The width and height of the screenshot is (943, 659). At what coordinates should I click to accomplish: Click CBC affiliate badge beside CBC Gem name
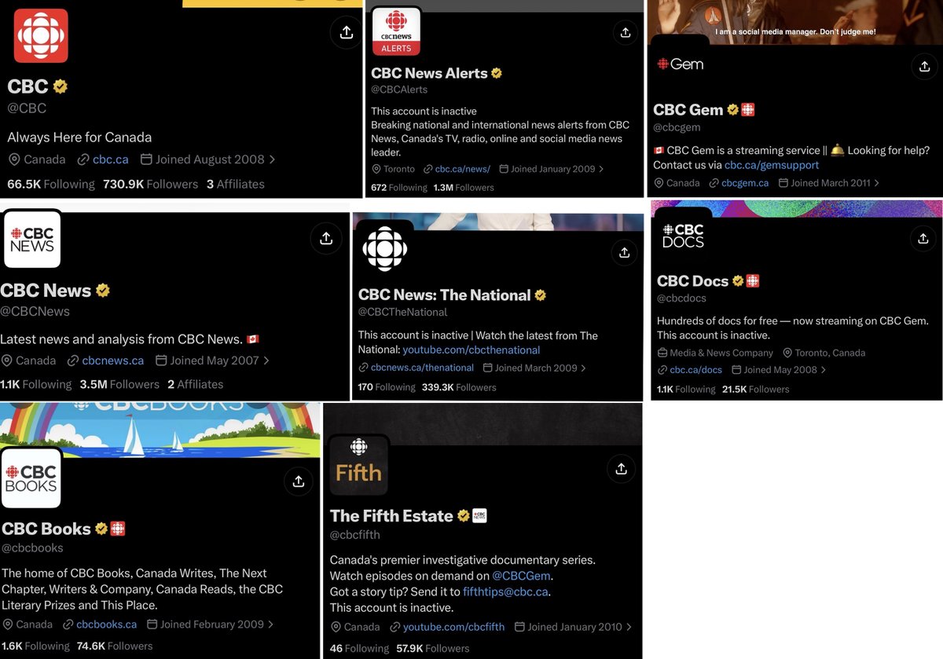[x=748, y=110]
